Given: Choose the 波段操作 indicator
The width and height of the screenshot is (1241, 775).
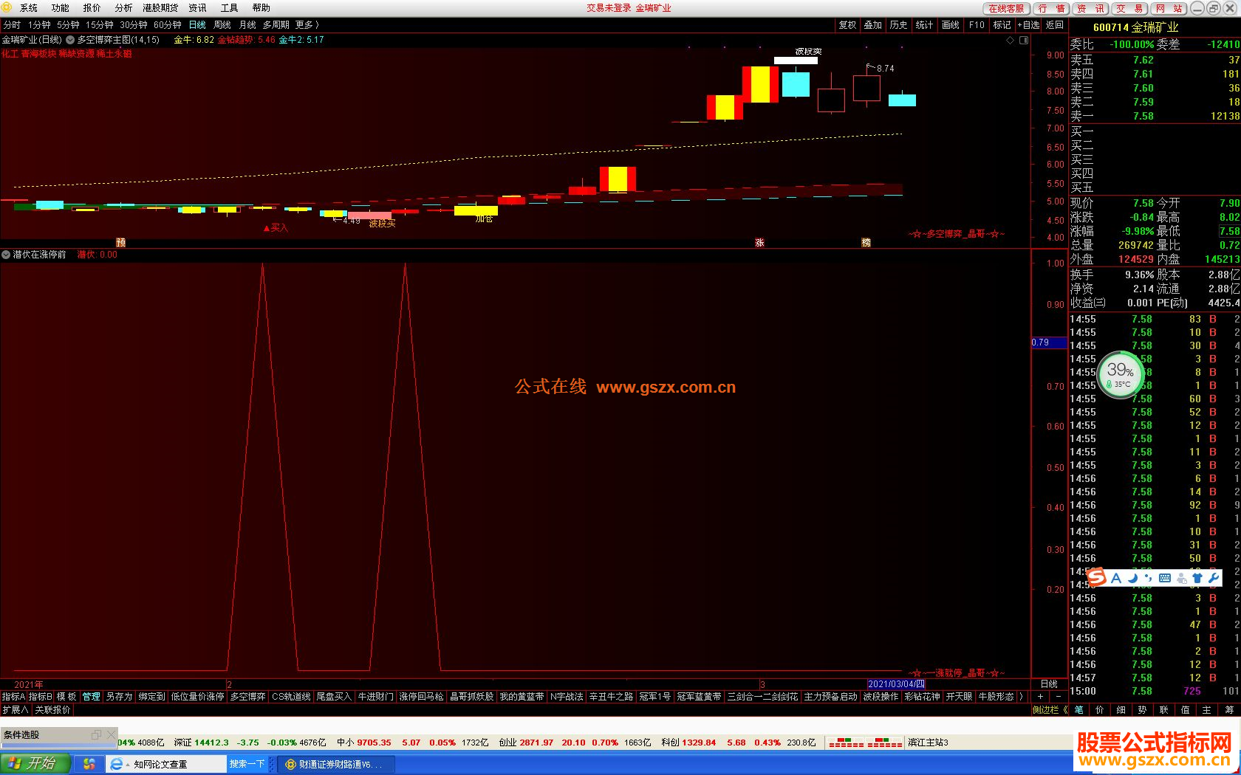Looking at the screenshot, I should click(x=881, y=697).
